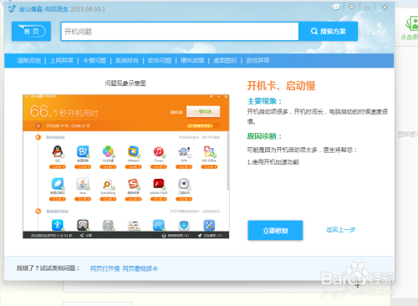Click the 返回上一步 back link
418x306 pixels.
340,230
